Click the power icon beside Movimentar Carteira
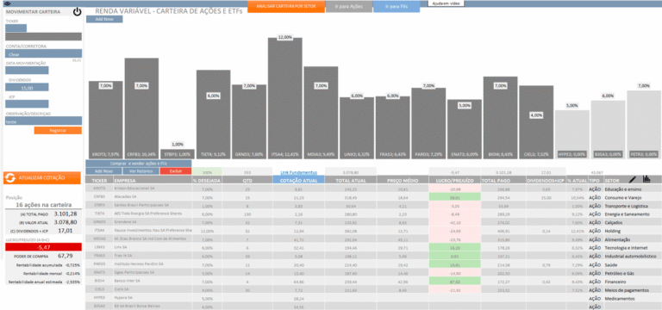Image resolution: width=662 pixels, height=310 pixels. point(77,12)
